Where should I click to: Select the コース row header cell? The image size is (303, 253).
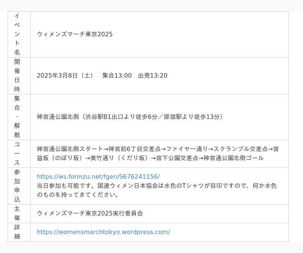(x=17, y=153)
